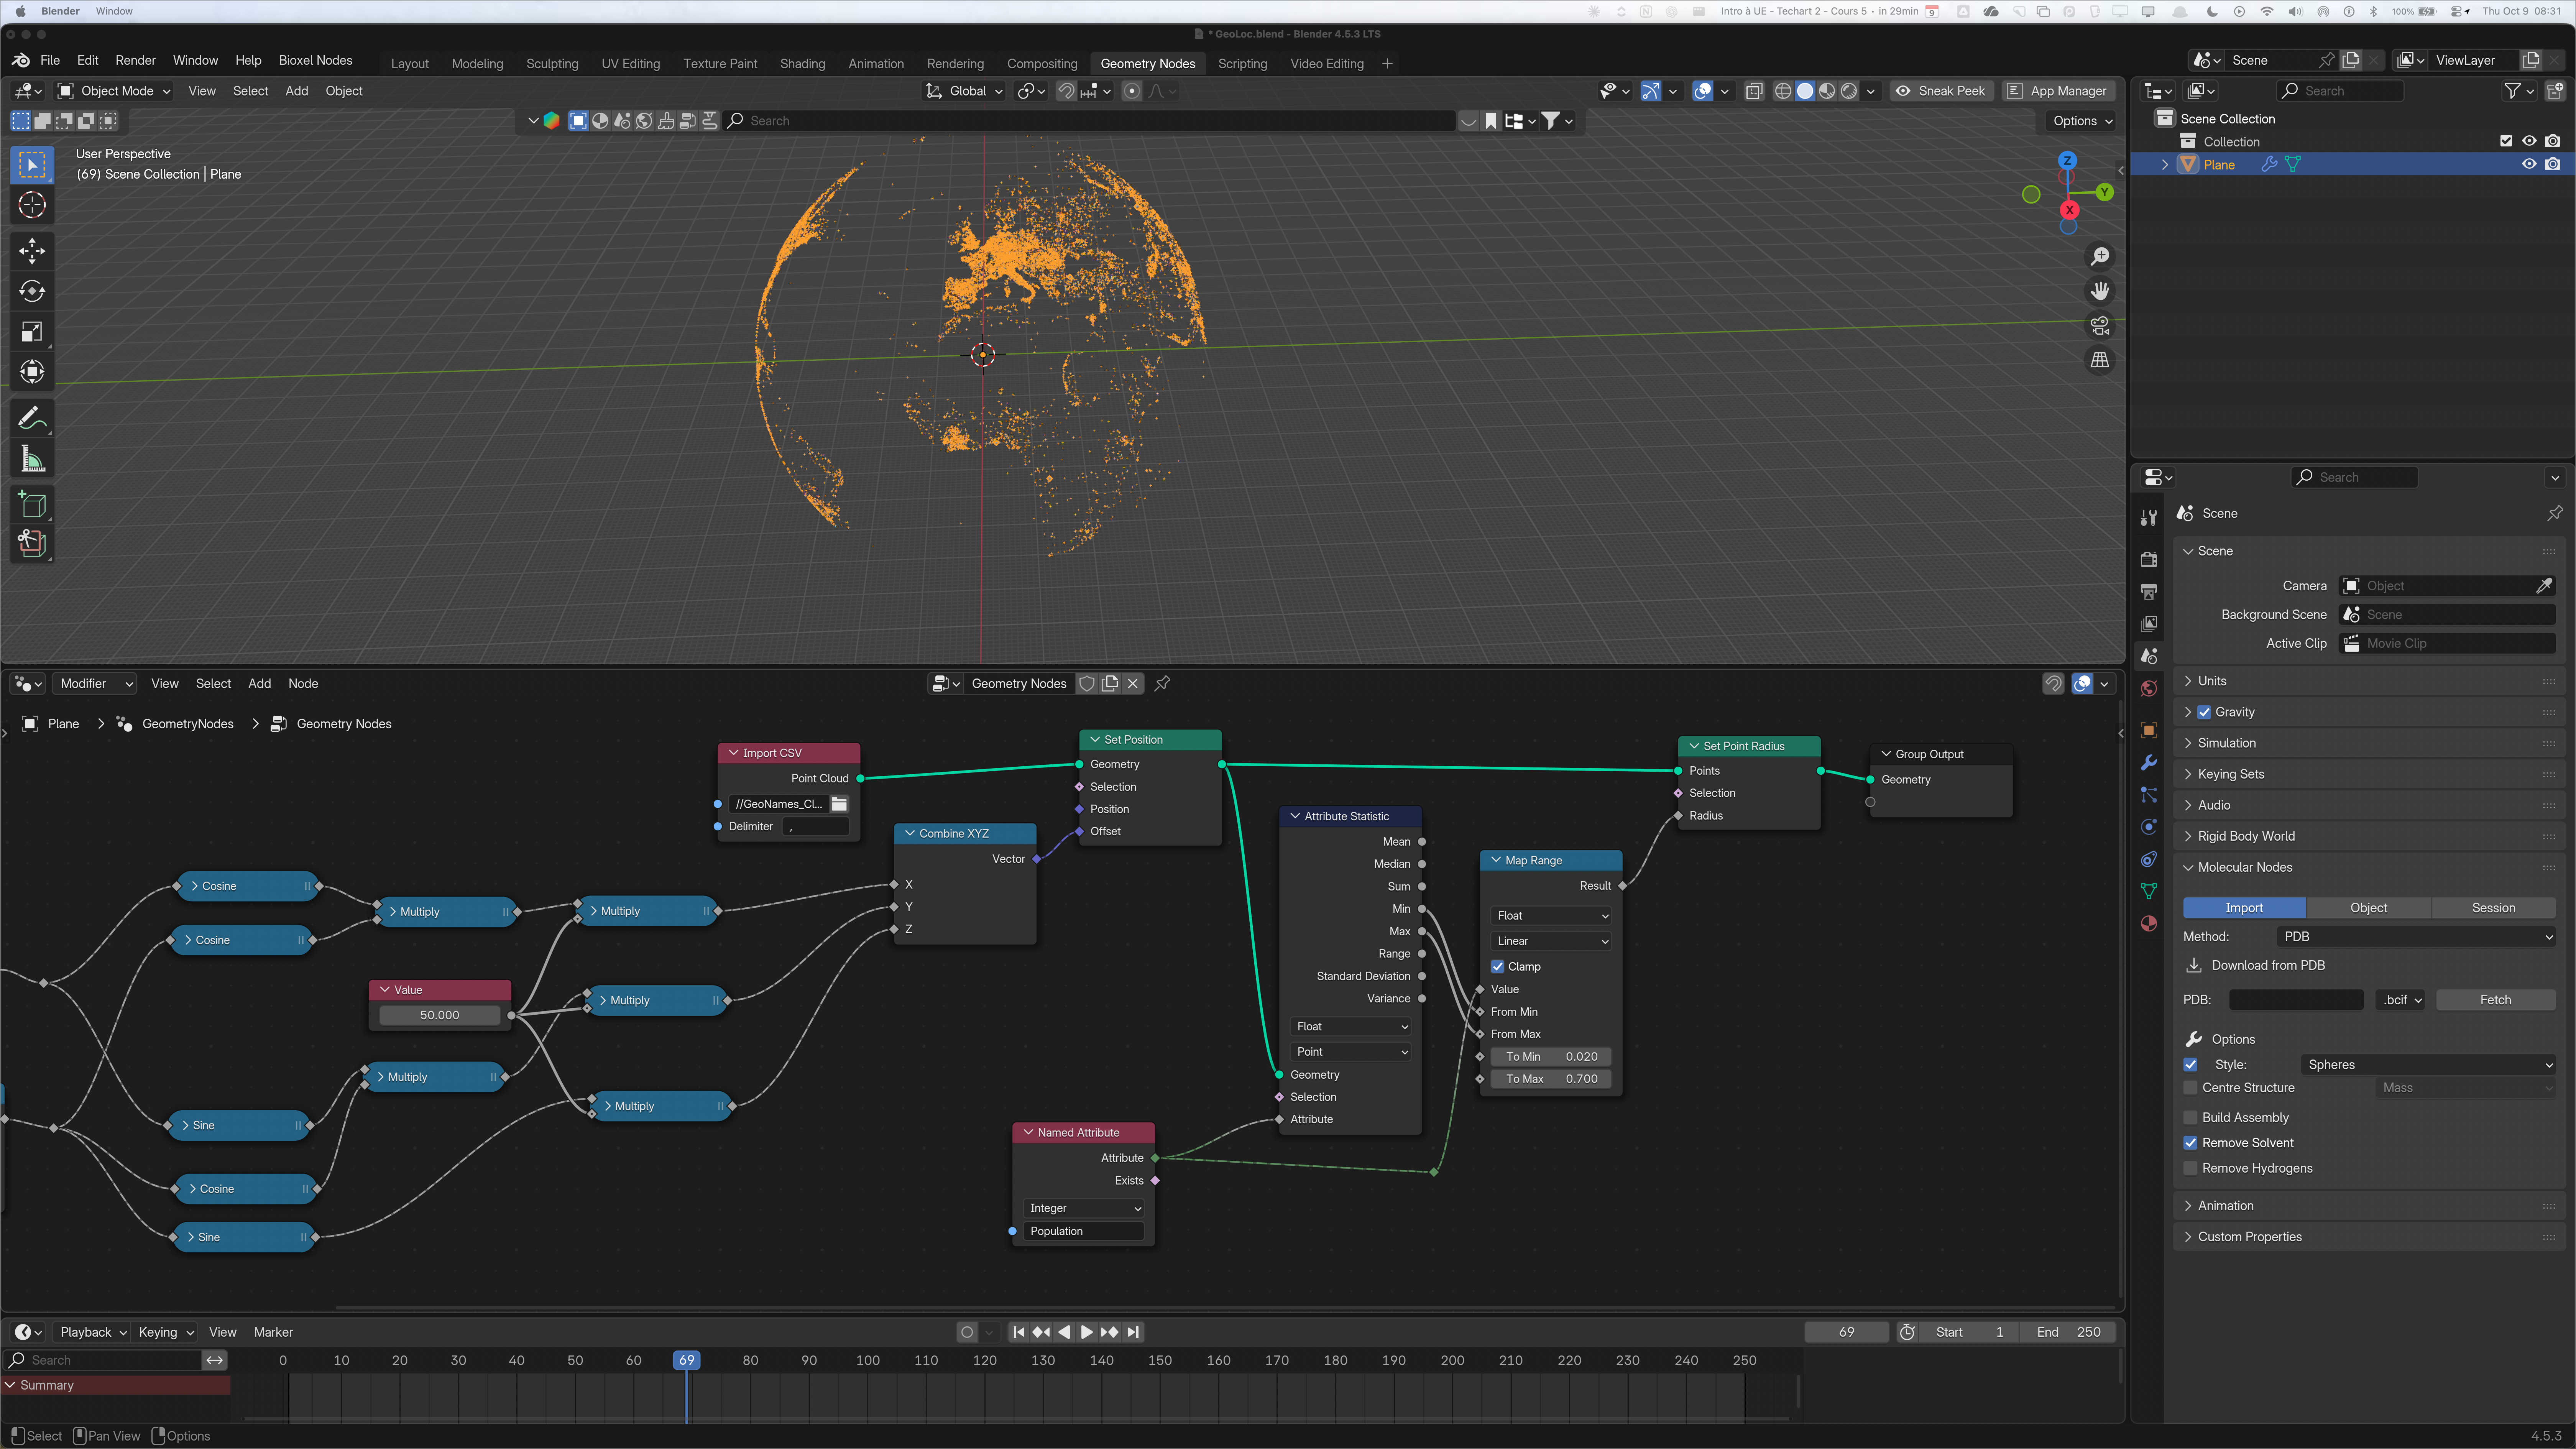The image size is (2576, 1449).
Task: Click the Value node's 50.000 field
Action: click(x=440, y=1015)
